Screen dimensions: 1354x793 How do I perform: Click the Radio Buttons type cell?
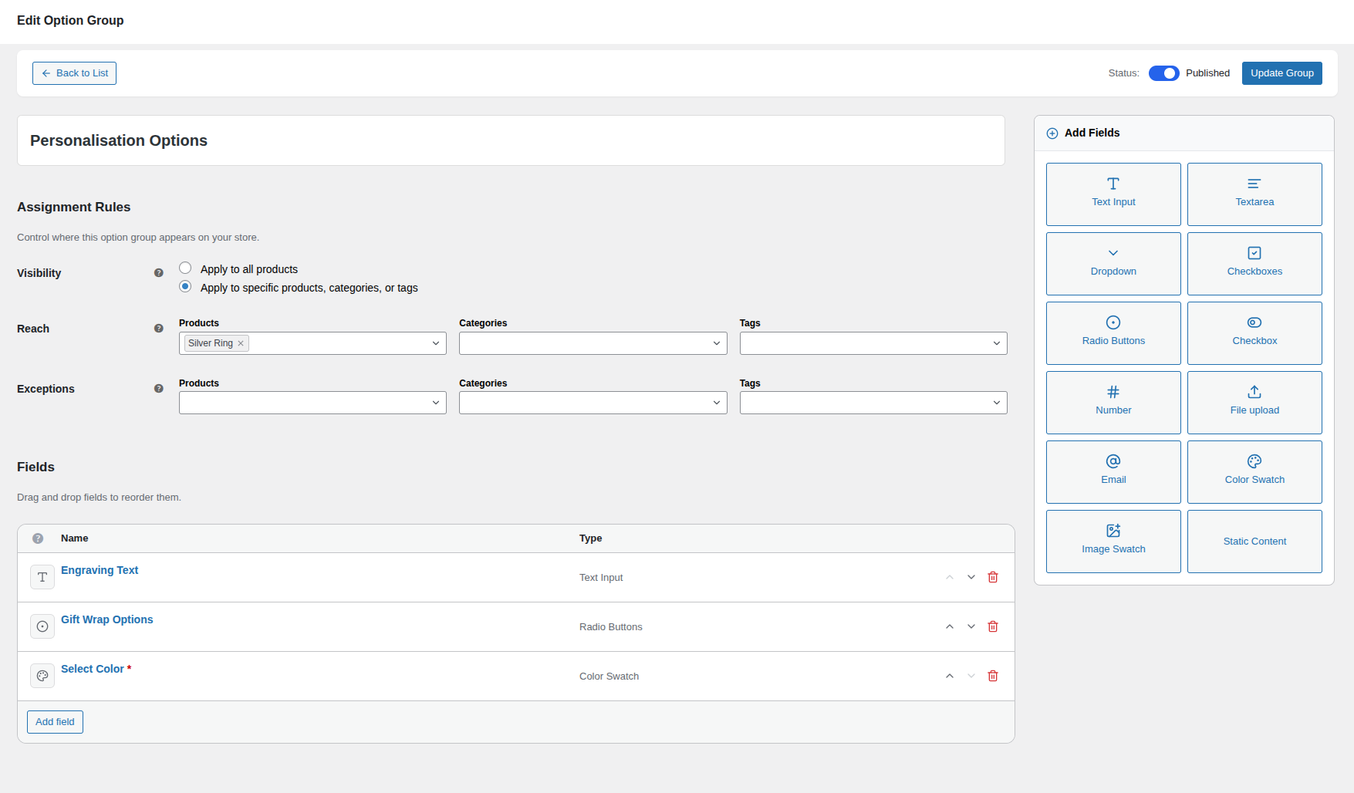coord(610,627)
